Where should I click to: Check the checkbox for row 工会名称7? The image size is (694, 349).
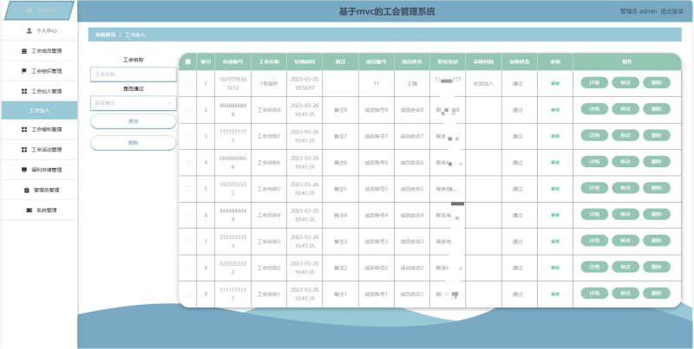188,136
